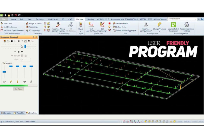This screenshot has width=204, height=136.
Task: Open the Clamps/Fixtures dropdown
Action: tap(159, 31)
